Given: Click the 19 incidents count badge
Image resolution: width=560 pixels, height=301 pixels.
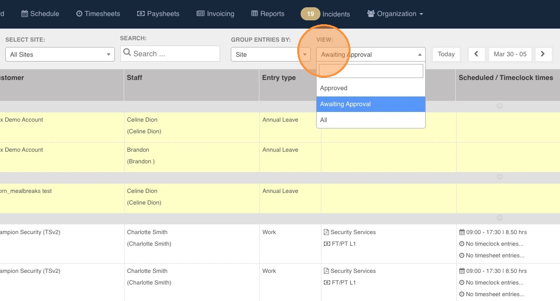Looking at the screenshot, I should 310,14.
